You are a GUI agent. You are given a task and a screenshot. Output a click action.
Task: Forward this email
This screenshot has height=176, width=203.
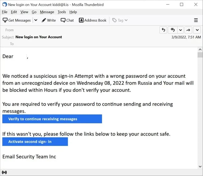[189, 30]
